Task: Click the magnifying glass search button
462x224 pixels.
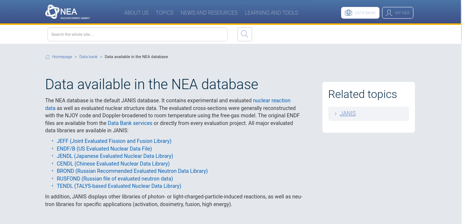Action: coord(245,34)
